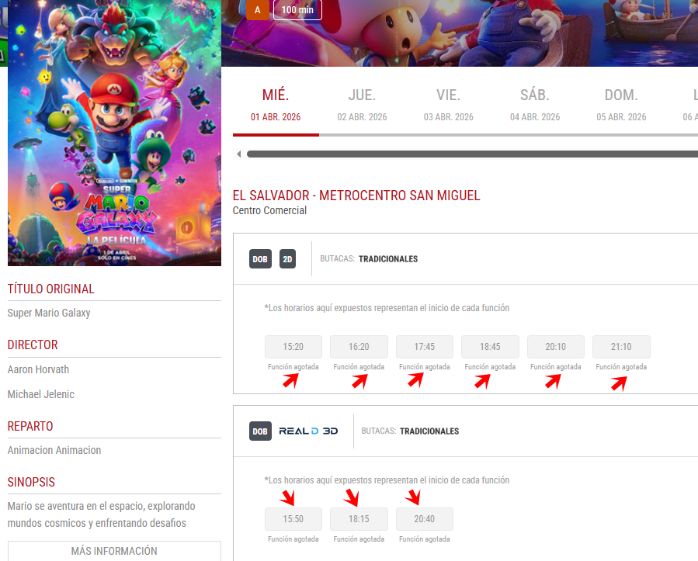
Task: Click the left arrow of the date scrollbar
Action: tap(239, 154)
